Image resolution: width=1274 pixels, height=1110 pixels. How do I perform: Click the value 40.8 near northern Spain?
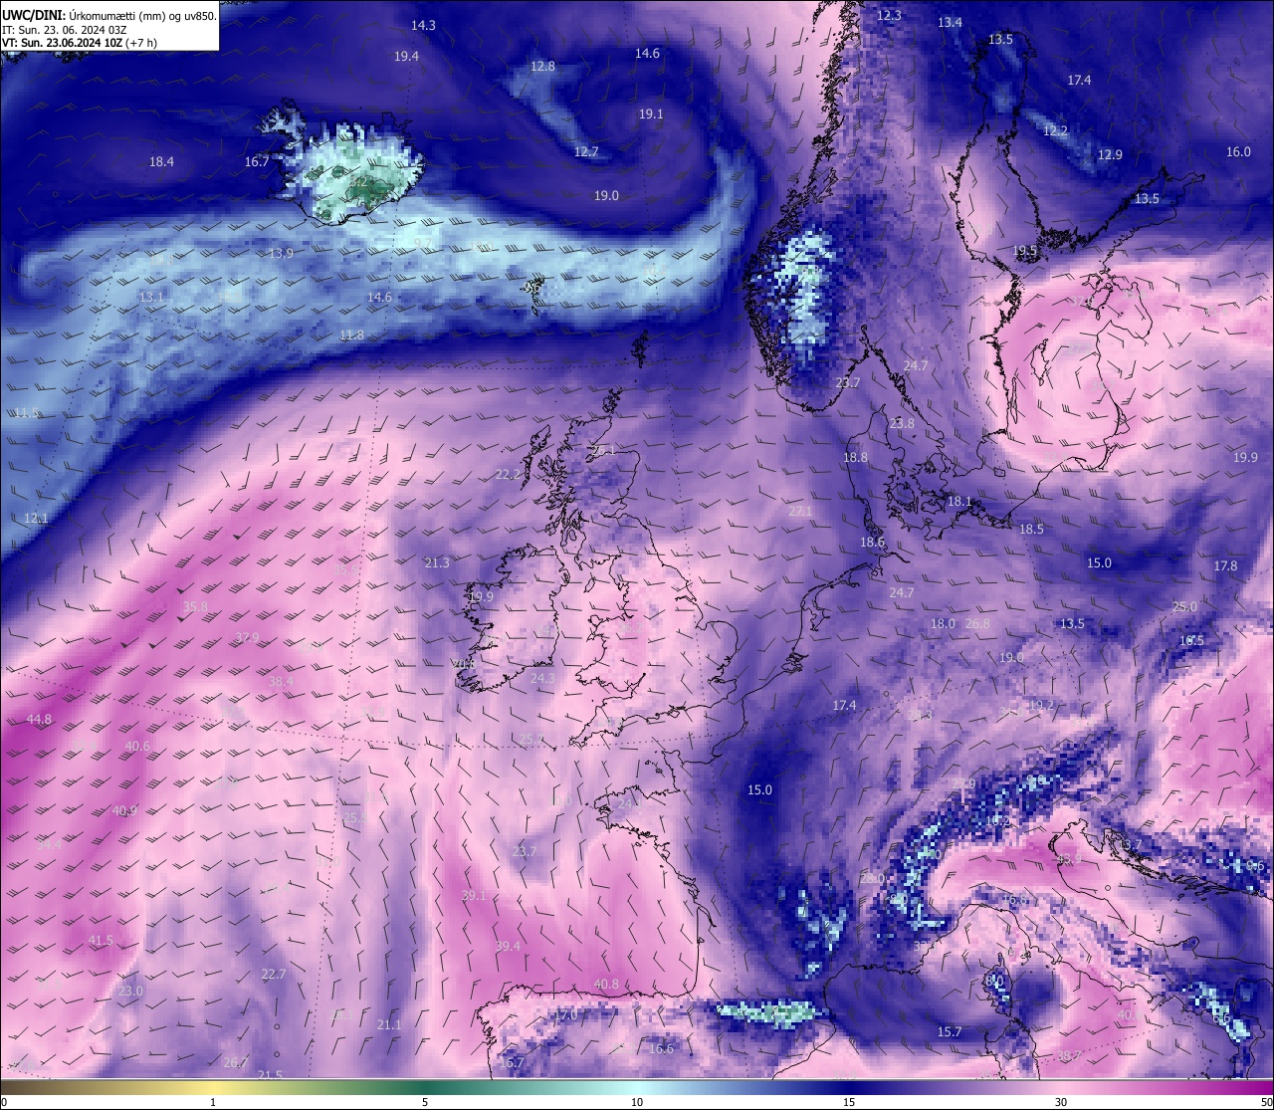point(606,985)
